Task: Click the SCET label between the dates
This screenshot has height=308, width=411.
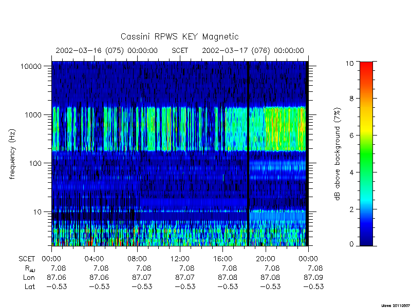Action: click(x=179, y=50)
